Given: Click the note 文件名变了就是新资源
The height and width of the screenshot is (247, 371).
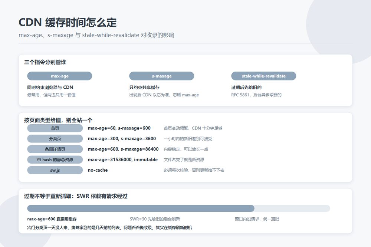Looking at the screenshot, I should [184, 160].
